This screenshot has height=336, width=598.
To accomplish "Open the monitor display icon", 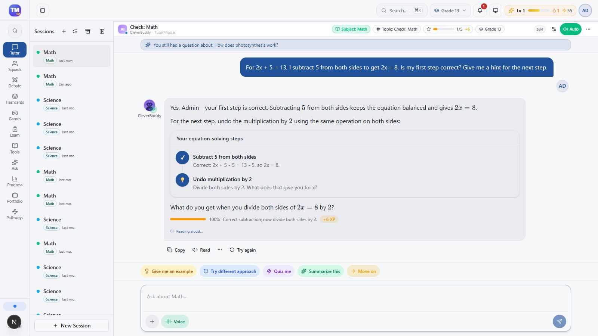I will click(496, 10).
